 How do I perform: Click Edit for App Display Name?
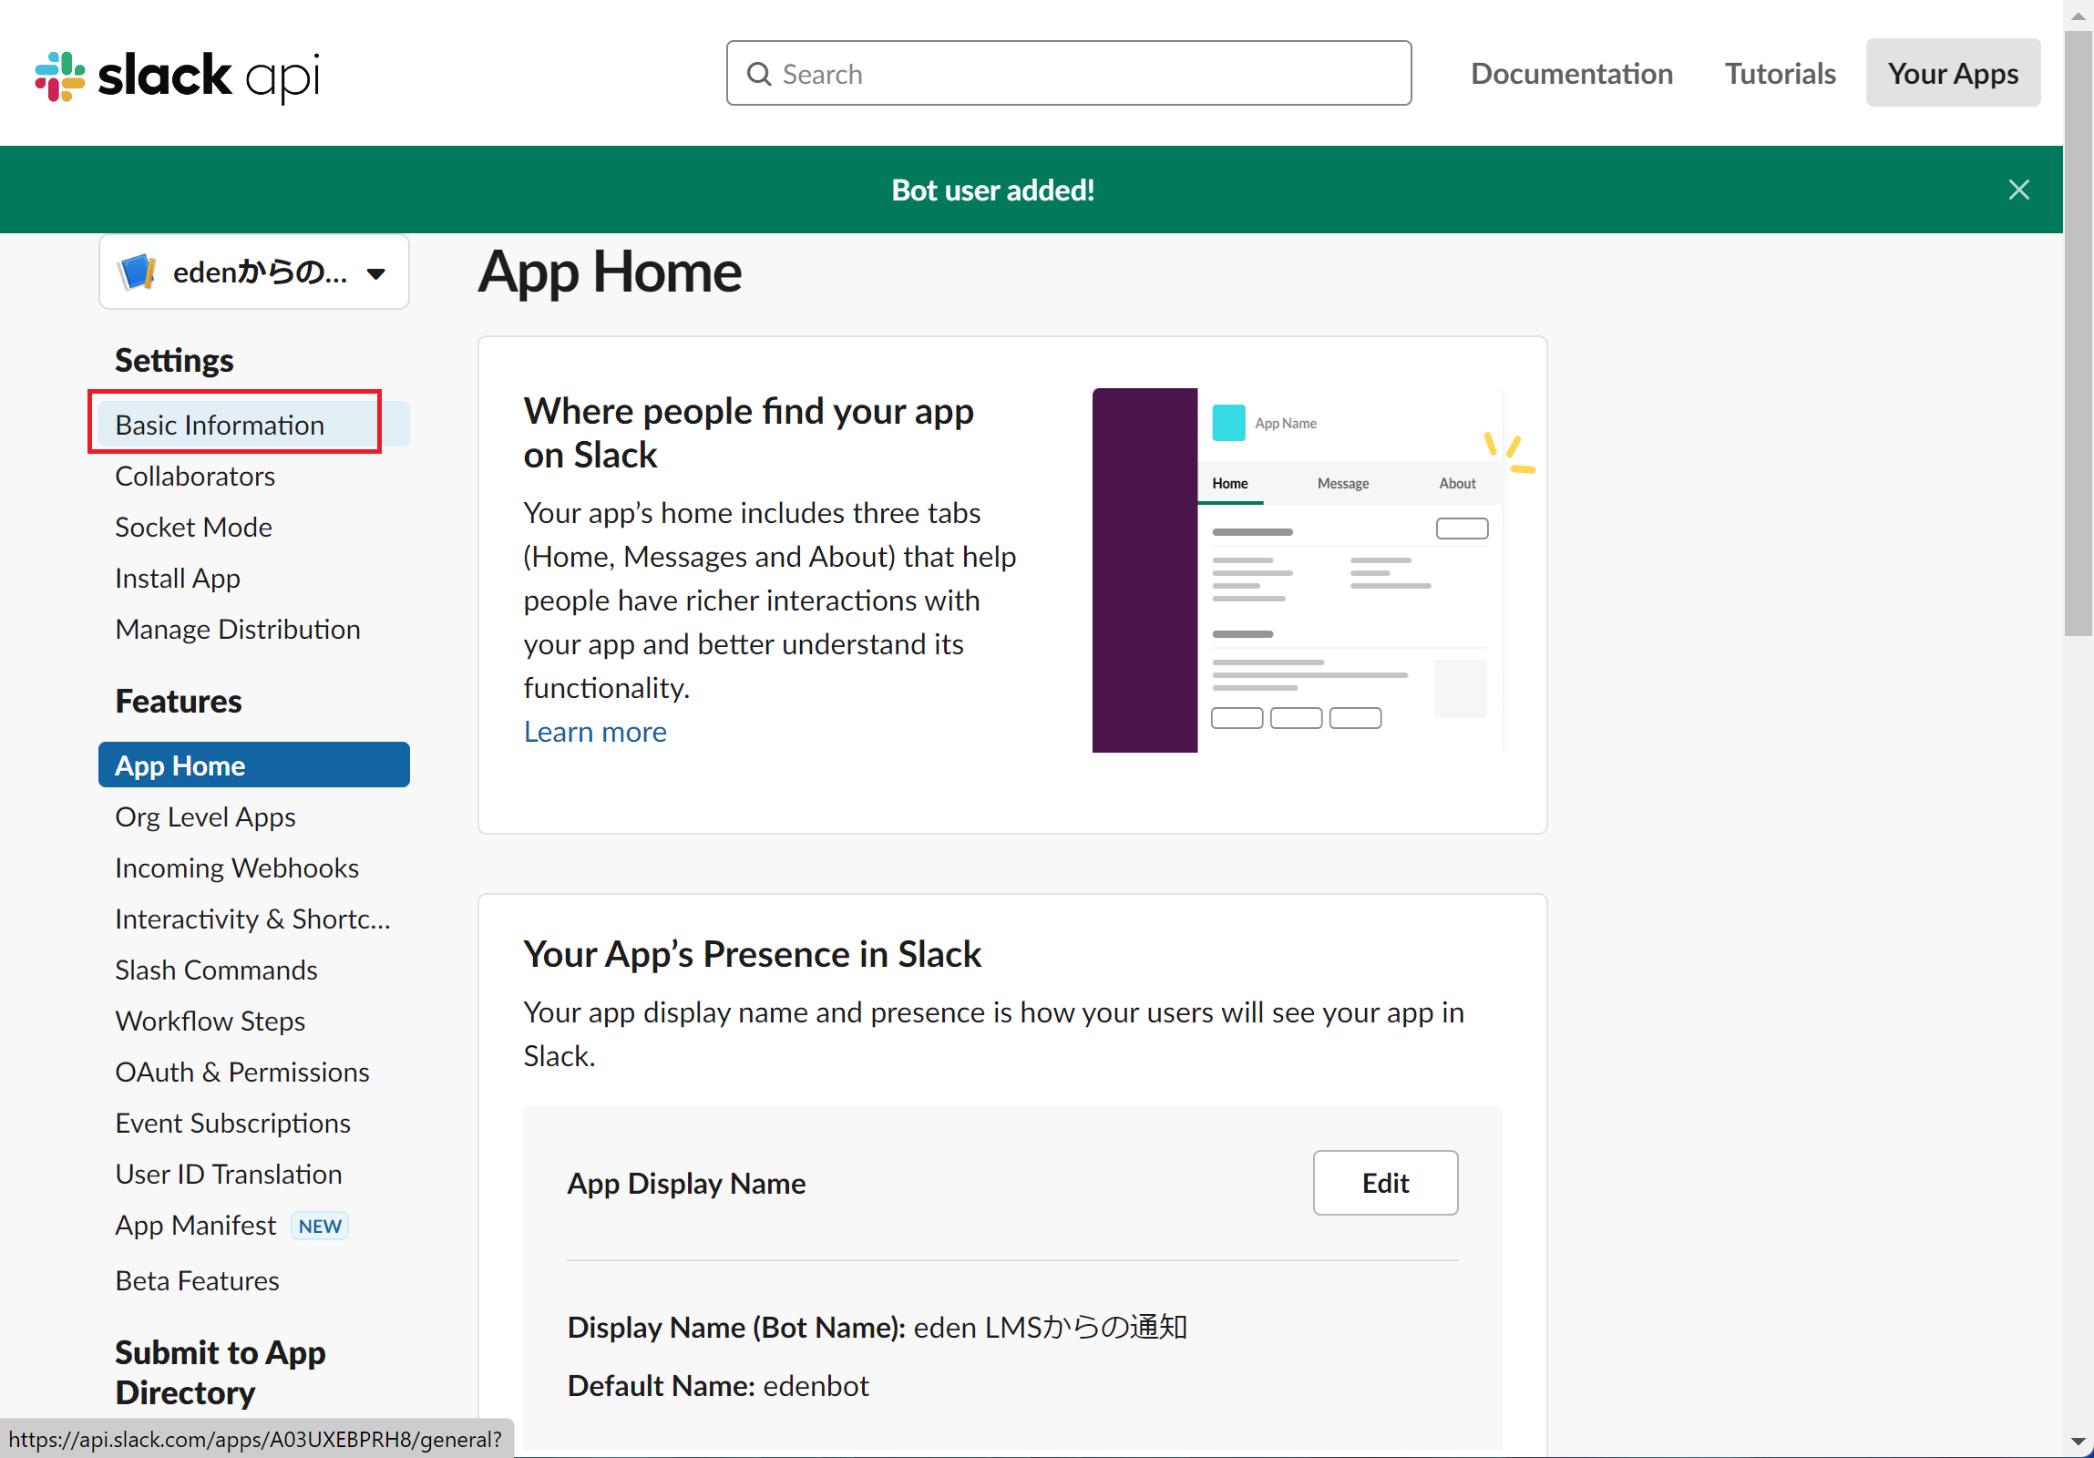click(x=1384, y=1183)
